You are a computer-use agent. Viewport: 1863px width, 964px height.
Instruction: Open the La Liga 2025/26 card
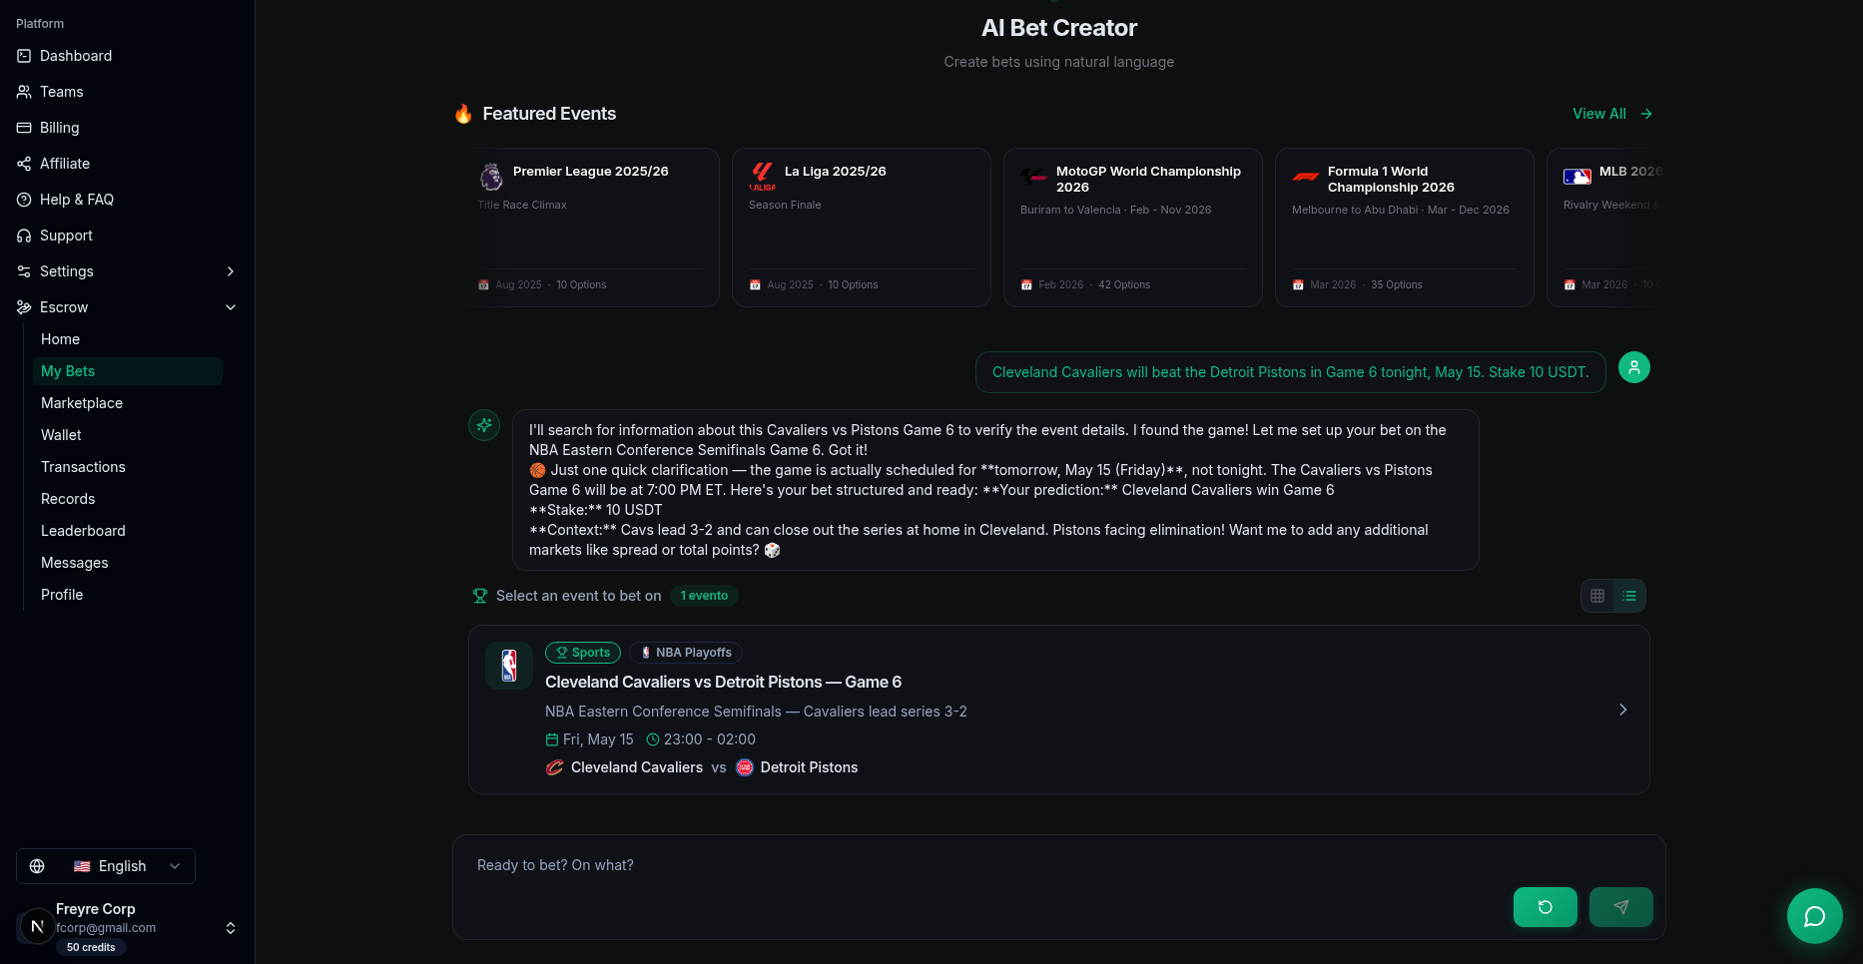click(862, 228)
